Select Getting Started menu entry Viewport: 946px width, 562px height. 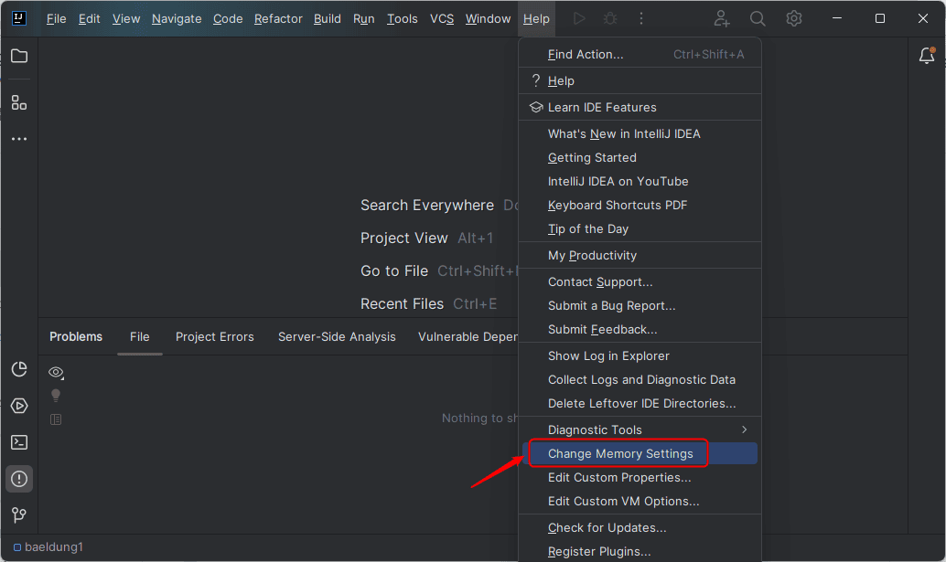pyautogui.click(x=640, y=158)
